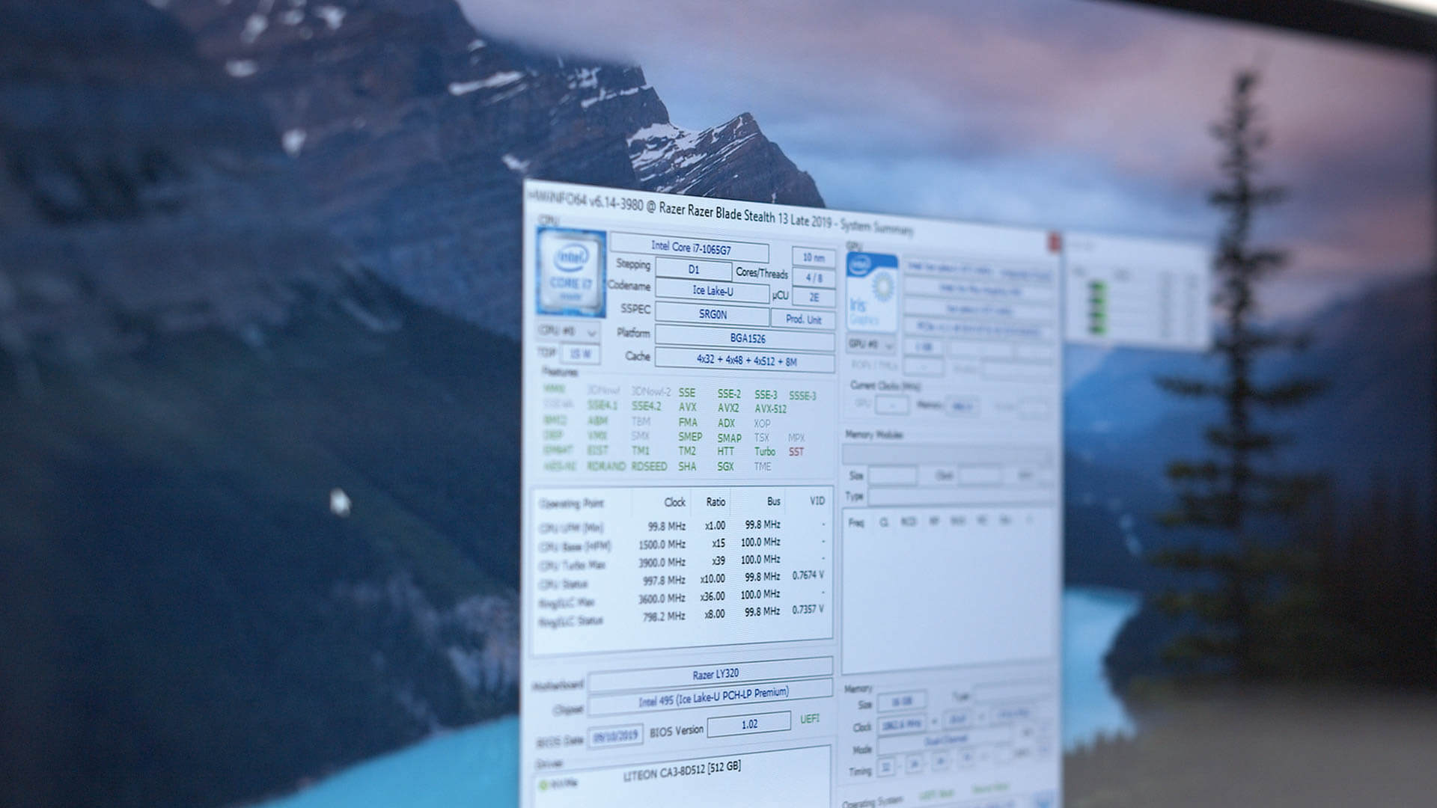This screenshot has height=808, width=1437.
Task: Click the Ice Lake-U codename field
Action: tap(712, 290)
